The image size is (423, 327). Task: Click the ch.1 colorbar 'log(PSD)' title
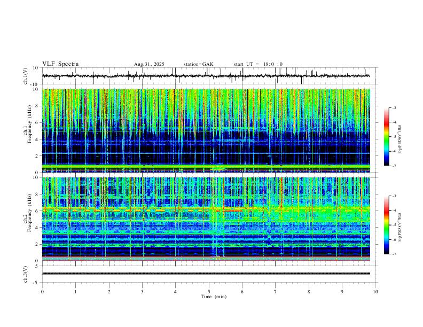click(x=400, y=139)
